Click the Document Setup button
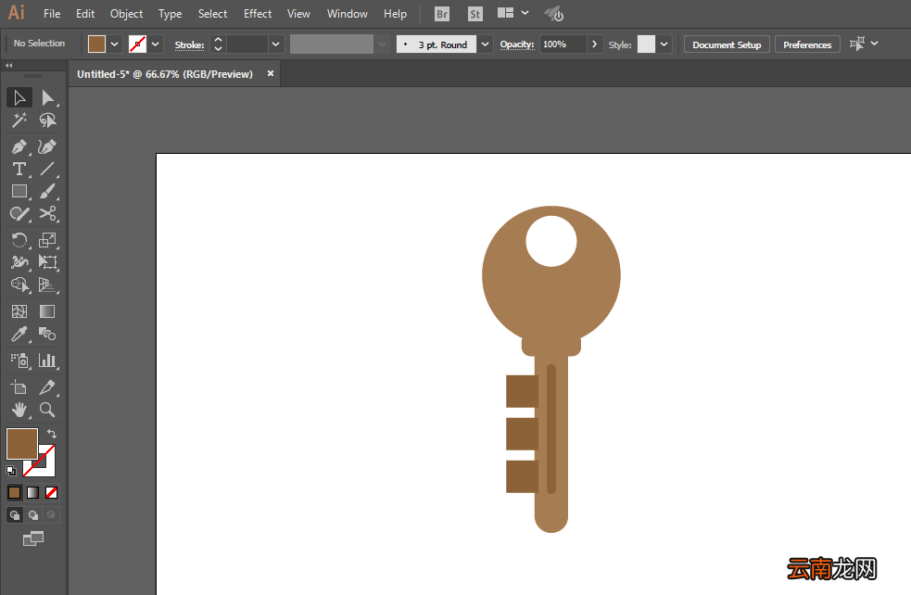 [727, 44]
